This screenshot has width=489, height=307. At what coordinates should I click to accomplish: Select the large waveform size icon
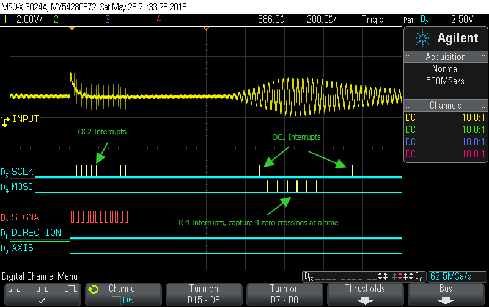[71, 287]
